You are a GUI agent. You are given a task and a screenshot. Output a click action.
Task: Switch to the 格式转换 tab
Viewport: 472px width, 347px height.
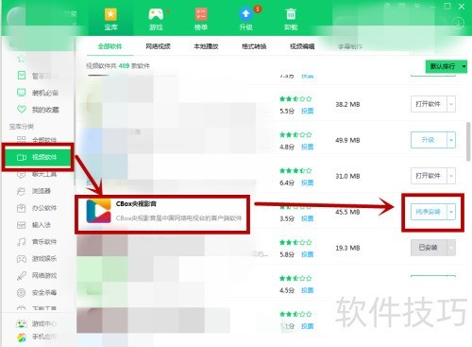(254, 46)
